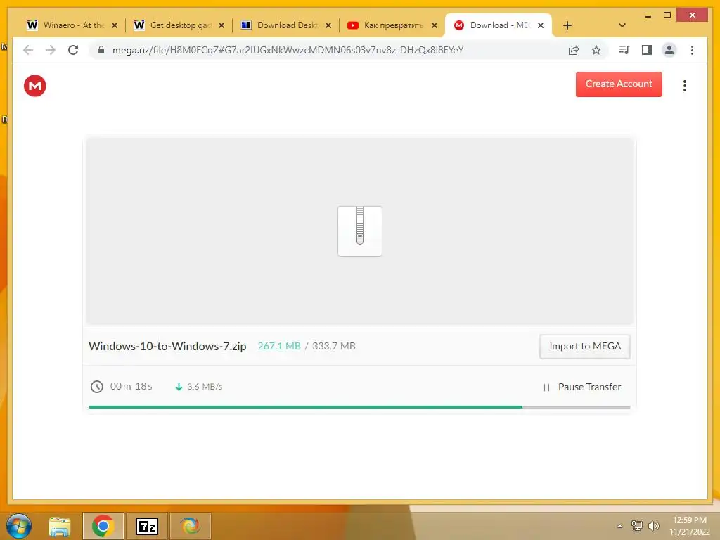
Task: Open File Explorer from taskbar
Action: tap(60, 526)
